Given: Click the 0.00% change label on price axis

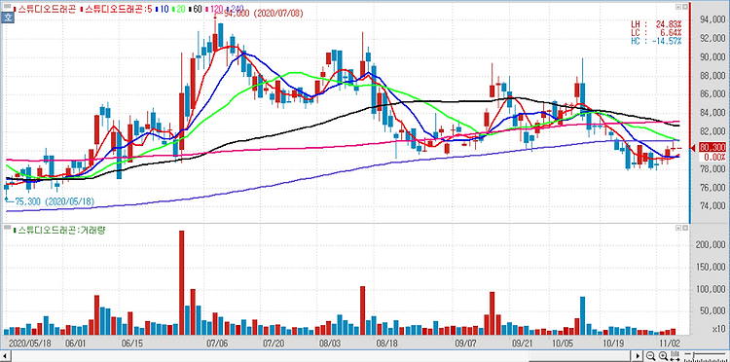Looking at the screenshot, I should tap(715, 158).
